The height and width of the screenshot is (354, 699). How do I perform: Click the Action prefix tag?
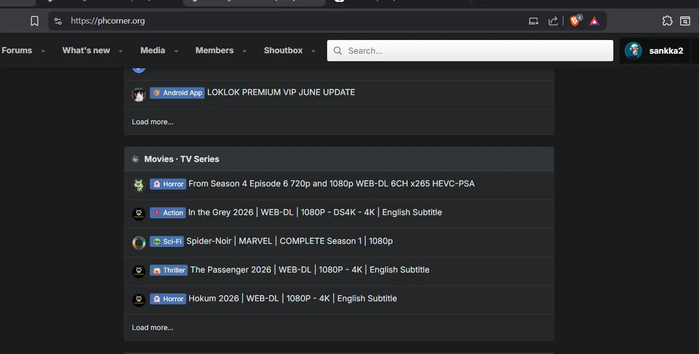point(168,213)
